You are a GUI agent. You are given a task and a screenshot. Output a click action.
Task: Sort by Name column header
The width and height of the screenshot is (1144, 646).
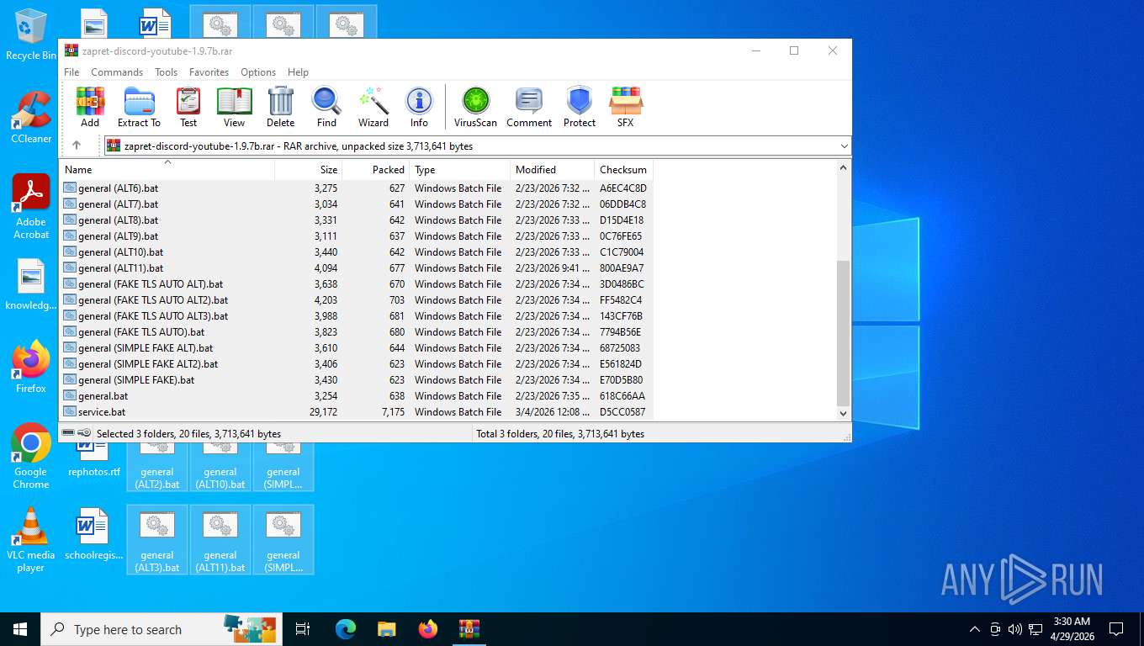click(x=168, y=169)
